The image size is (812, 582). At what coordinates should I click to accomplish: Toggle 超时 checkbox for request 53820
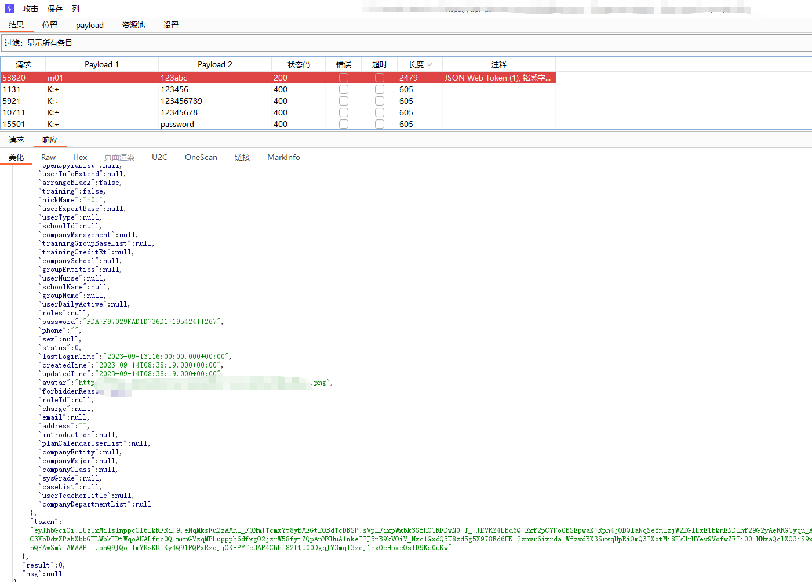380,78
